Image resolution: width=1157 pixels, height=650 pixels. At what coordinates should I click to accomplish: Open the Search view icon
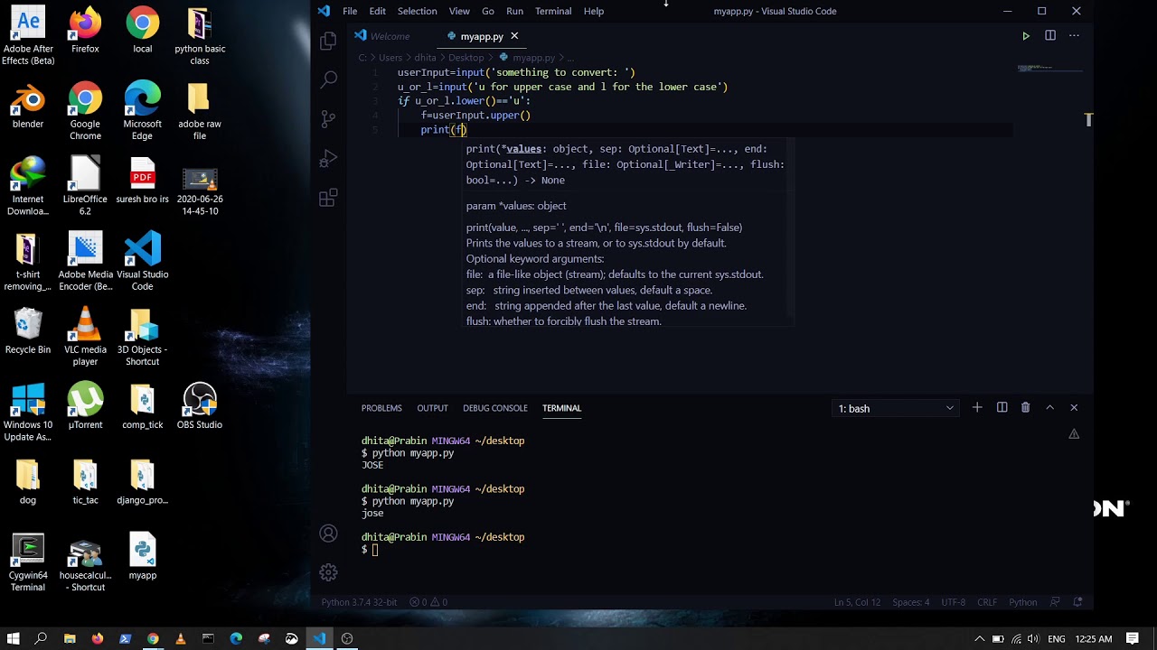328,79
